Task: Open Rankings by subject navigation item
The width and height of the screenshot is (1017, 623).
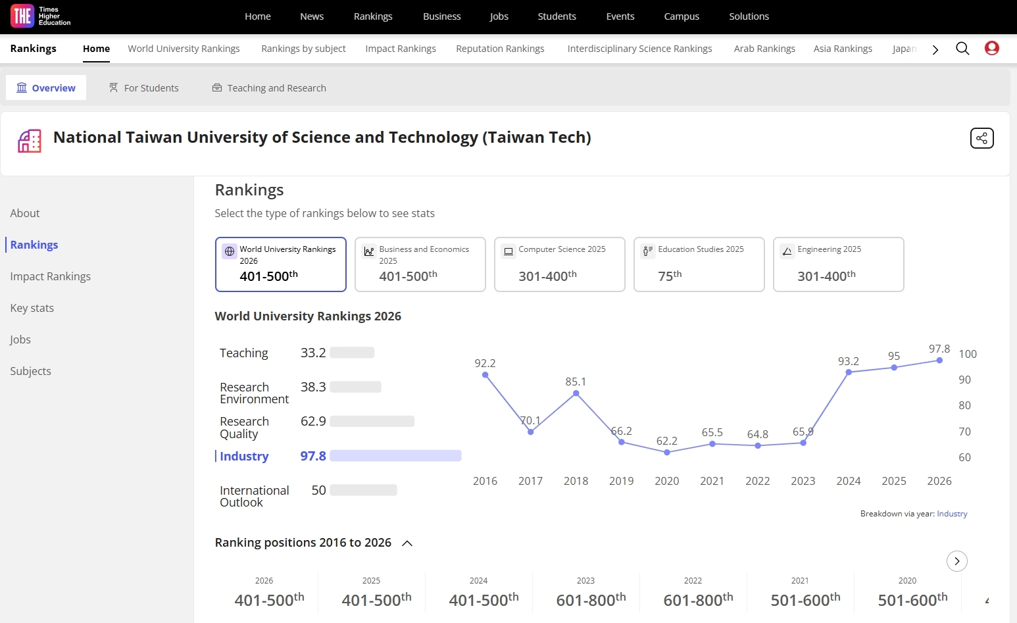Action: click(x=303, y=48)
